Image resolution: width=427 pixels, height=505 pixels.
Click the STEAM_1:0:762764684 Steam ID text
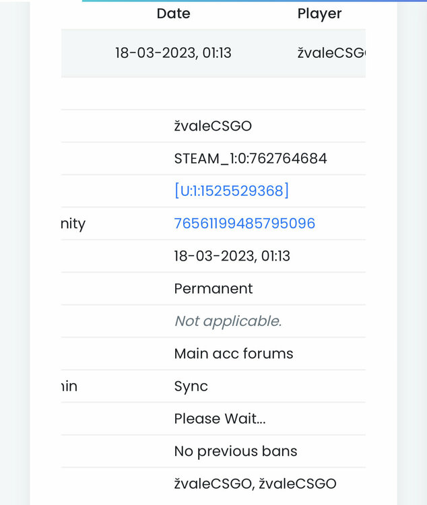click(251, 159)
